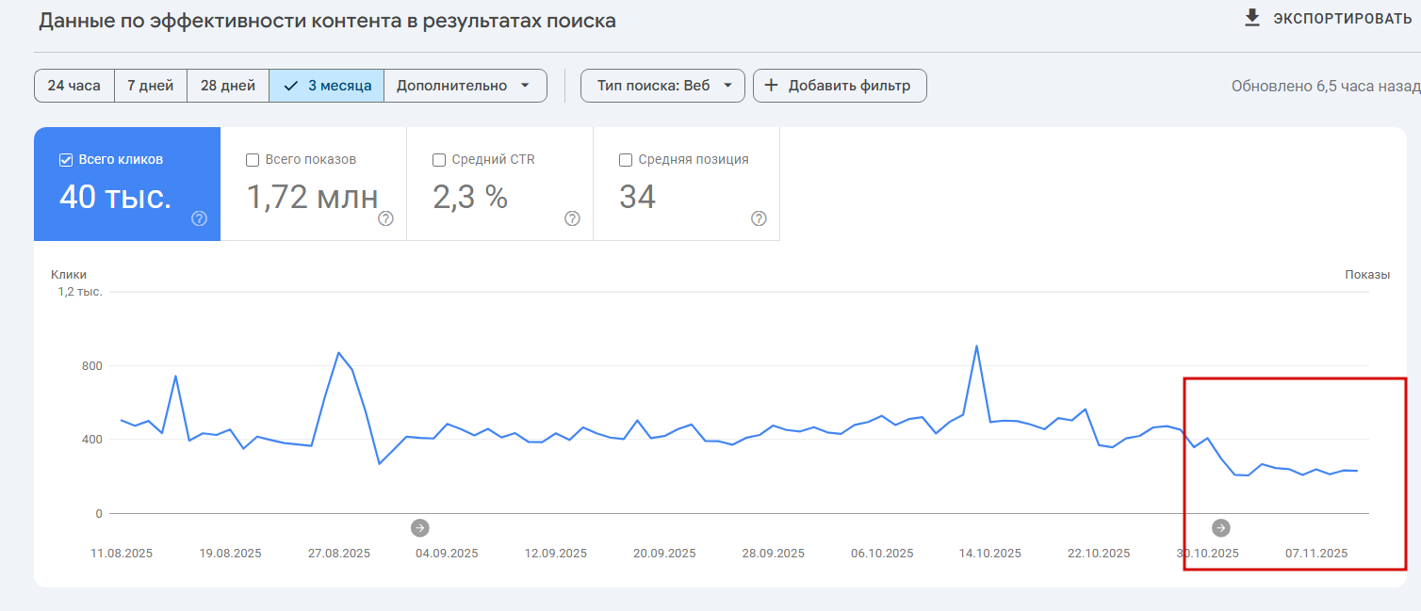Click the 40 тыс. clicks value
The image size is (1421, 611).
pos(115,197)
